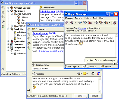Collapse the My Groups node
119x99 pixels.
tap(8, 11)
